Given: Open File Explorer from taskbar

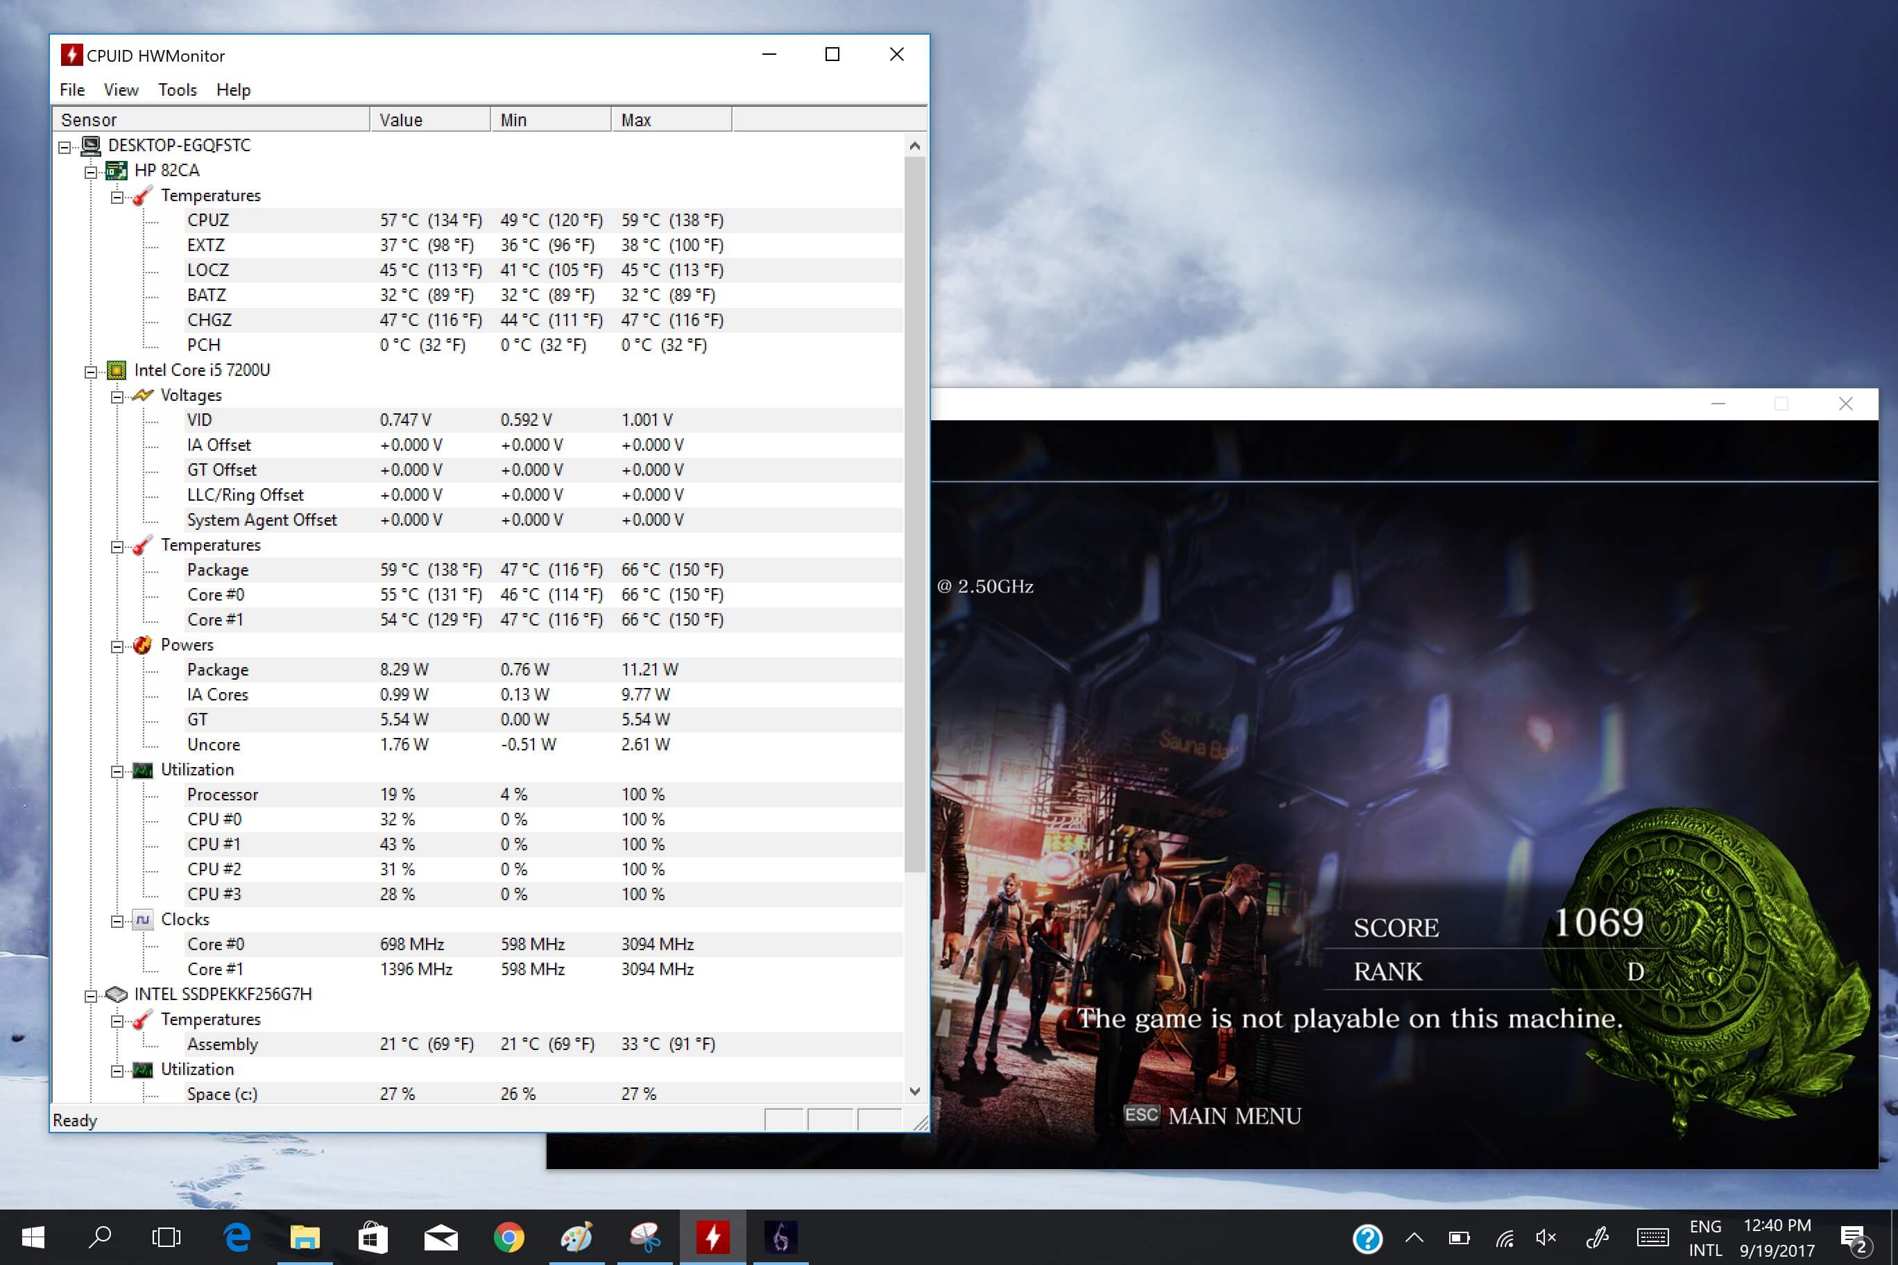Looking at the screenshot, I should [x=305, y=1237].
